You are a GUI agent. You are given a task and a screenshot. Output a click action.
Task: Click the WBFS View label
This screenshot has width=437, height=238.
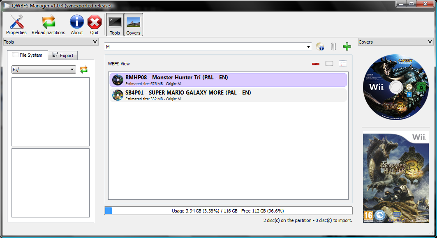[x=119, y=64]
